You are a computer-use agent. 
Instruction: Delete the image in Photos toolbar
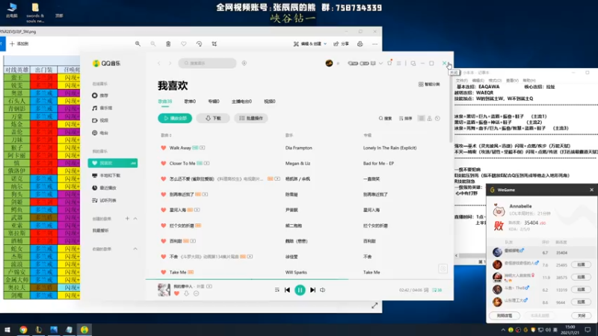click(x=168, y=44)
